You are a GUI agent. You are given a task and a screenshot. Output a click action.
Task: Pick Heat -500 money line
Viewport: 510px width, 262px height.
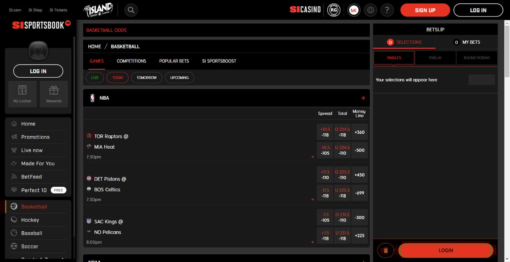coord(360,150)
